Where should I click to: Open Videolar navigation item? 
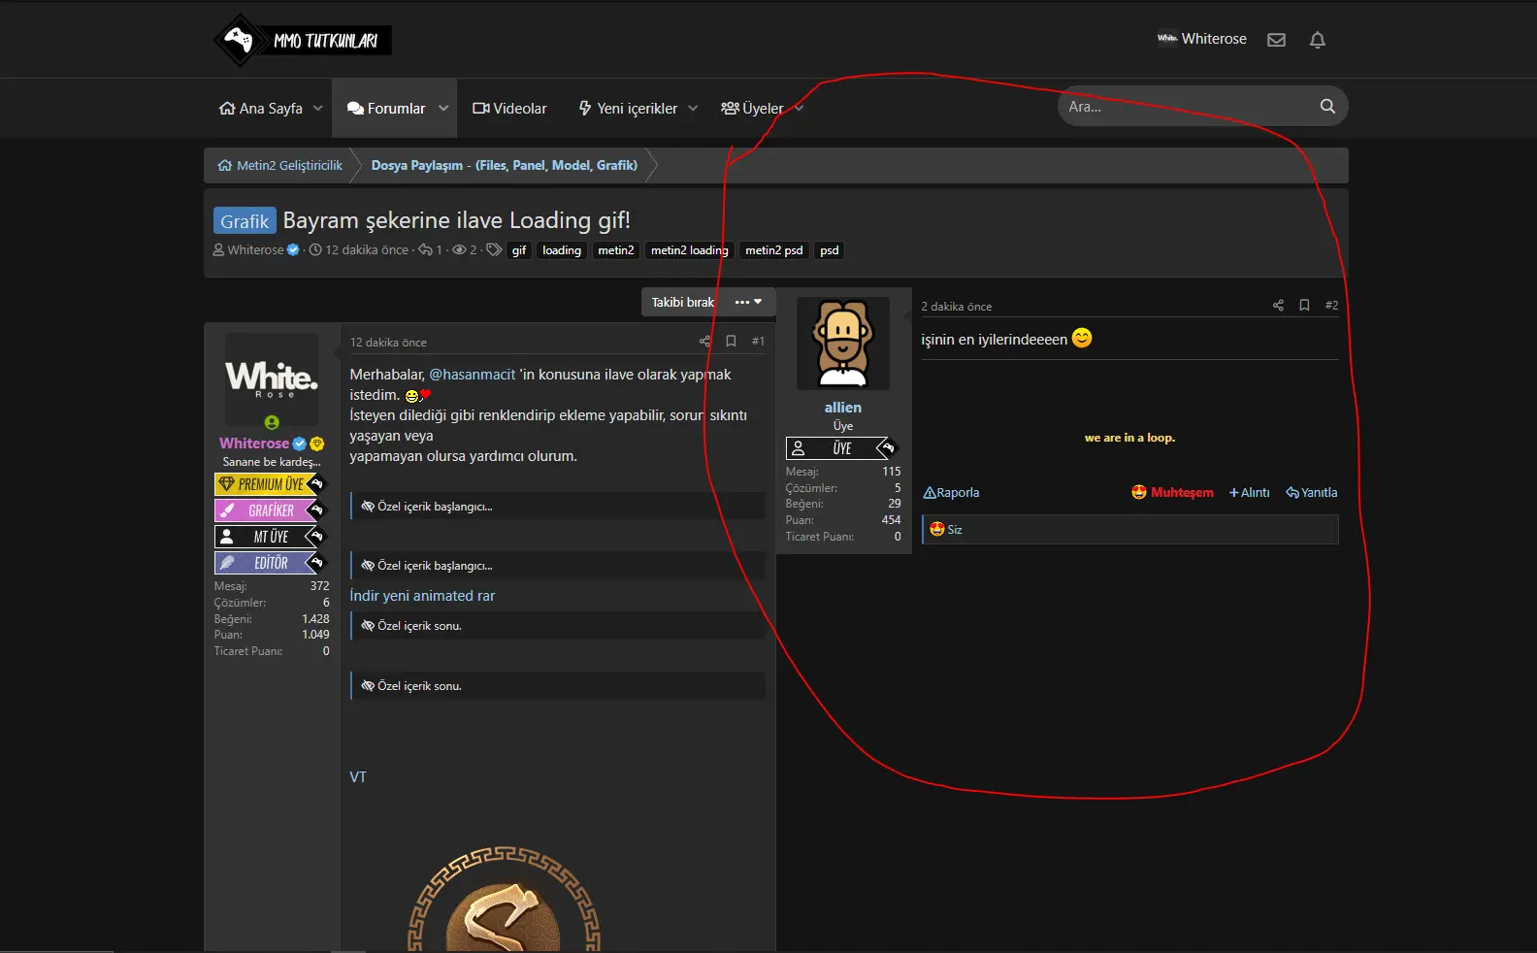509,109
